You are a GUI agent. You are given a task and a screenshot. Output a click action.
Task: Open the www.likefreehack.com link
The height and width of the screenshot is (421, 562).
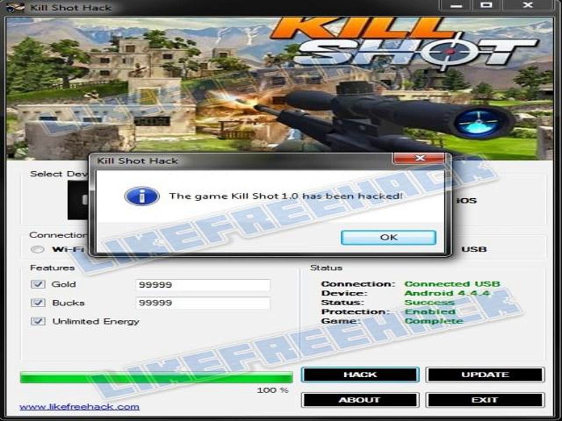point(79,407)
